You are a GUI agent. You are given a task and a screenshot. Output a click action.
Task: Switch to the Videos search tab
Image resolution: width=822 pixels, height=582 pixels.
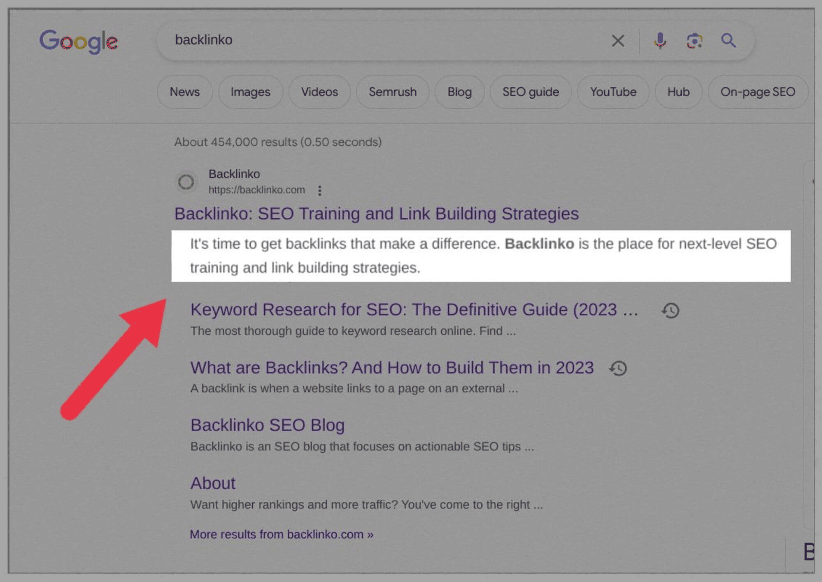[x=320, y=92]
